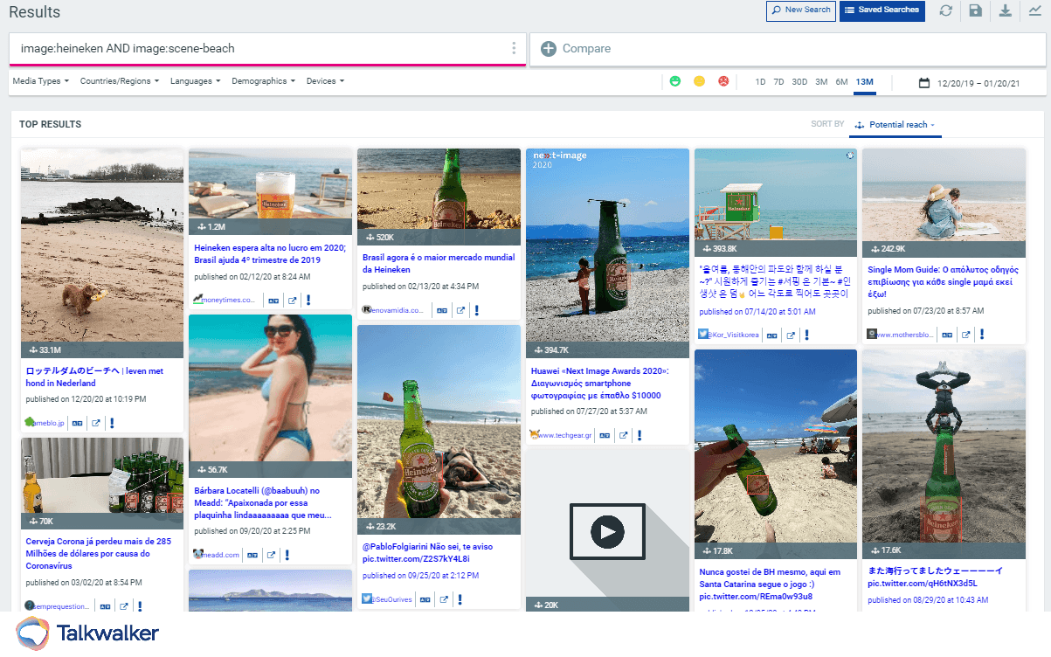Open external link icon for moneytimes article

click(293, 300)
